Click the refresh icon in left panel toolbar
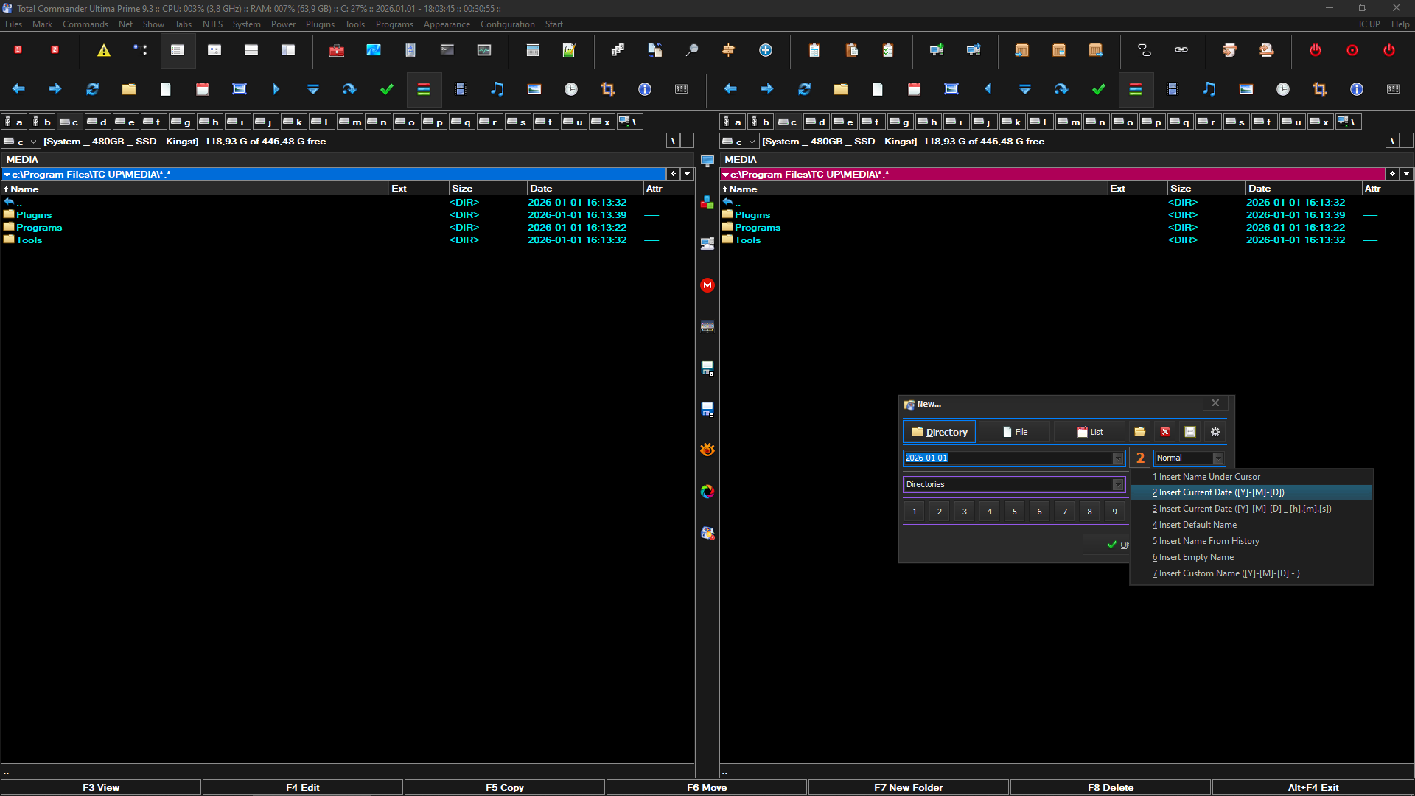 92,89
